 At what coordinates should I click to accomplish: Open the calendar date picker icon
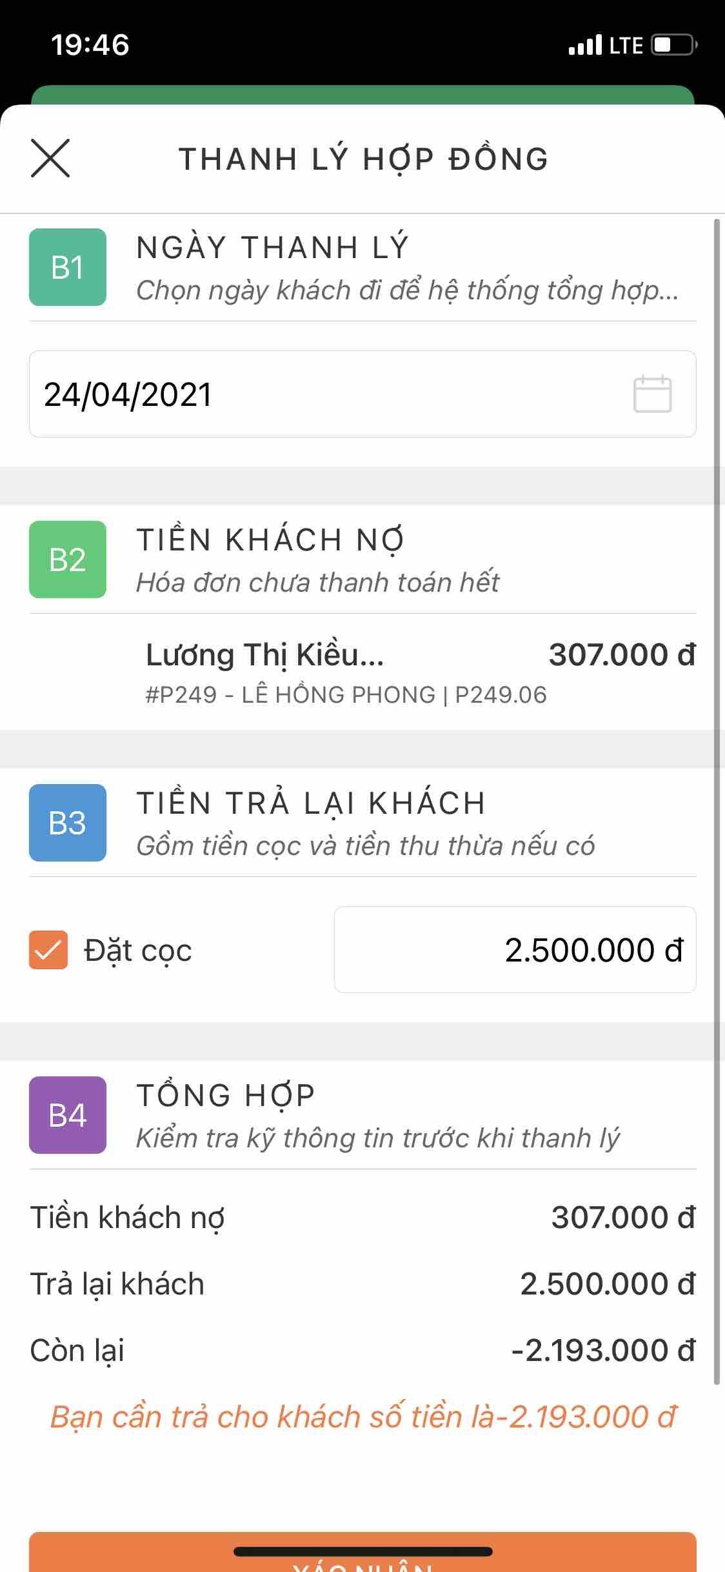coord(652,394)
